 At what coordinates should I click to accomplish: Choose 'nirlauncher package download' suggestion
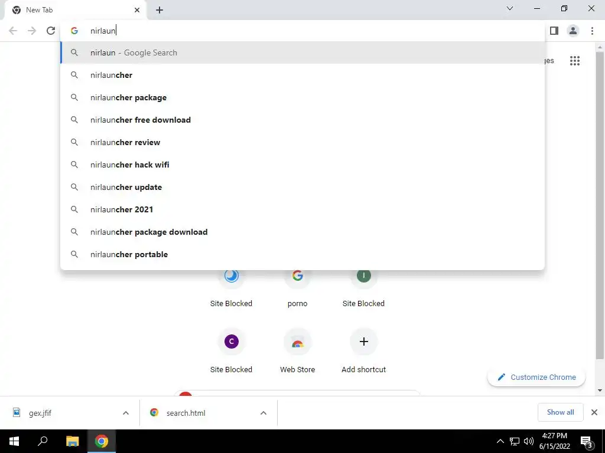302,232
